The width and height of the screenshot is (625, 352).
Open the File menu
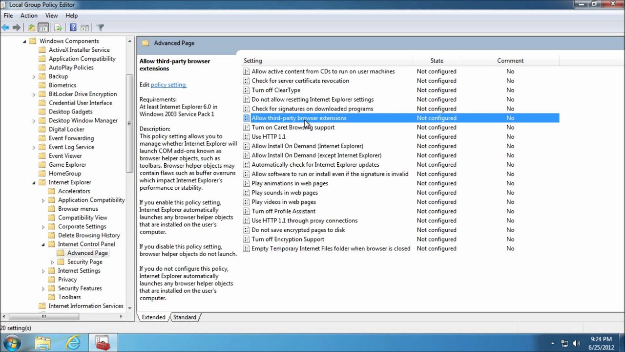point(8,16)
